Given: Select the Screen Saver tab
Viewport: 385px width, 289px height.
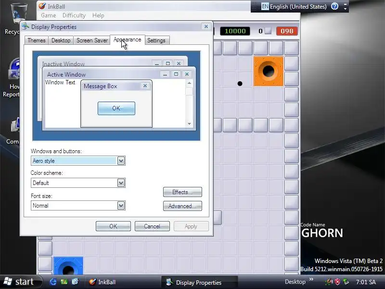Looking at the screenshot, I should [92, 40].
